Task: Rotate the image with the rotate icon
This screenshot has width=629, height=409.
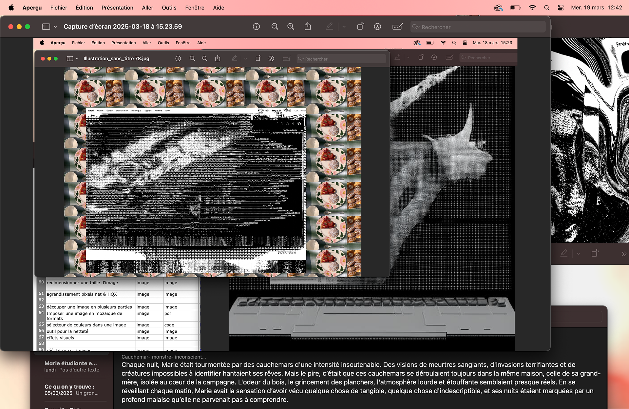Action: (360, 27)
